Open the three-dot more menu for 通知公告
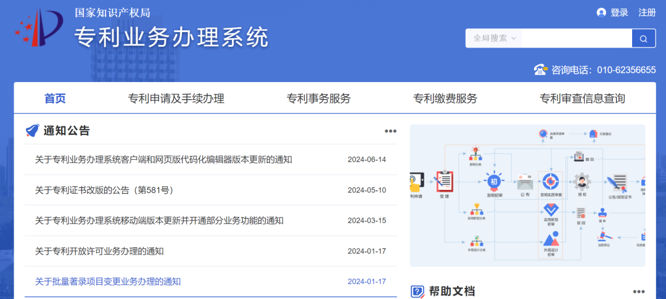 pyautogui.click(x=390, y=131)
